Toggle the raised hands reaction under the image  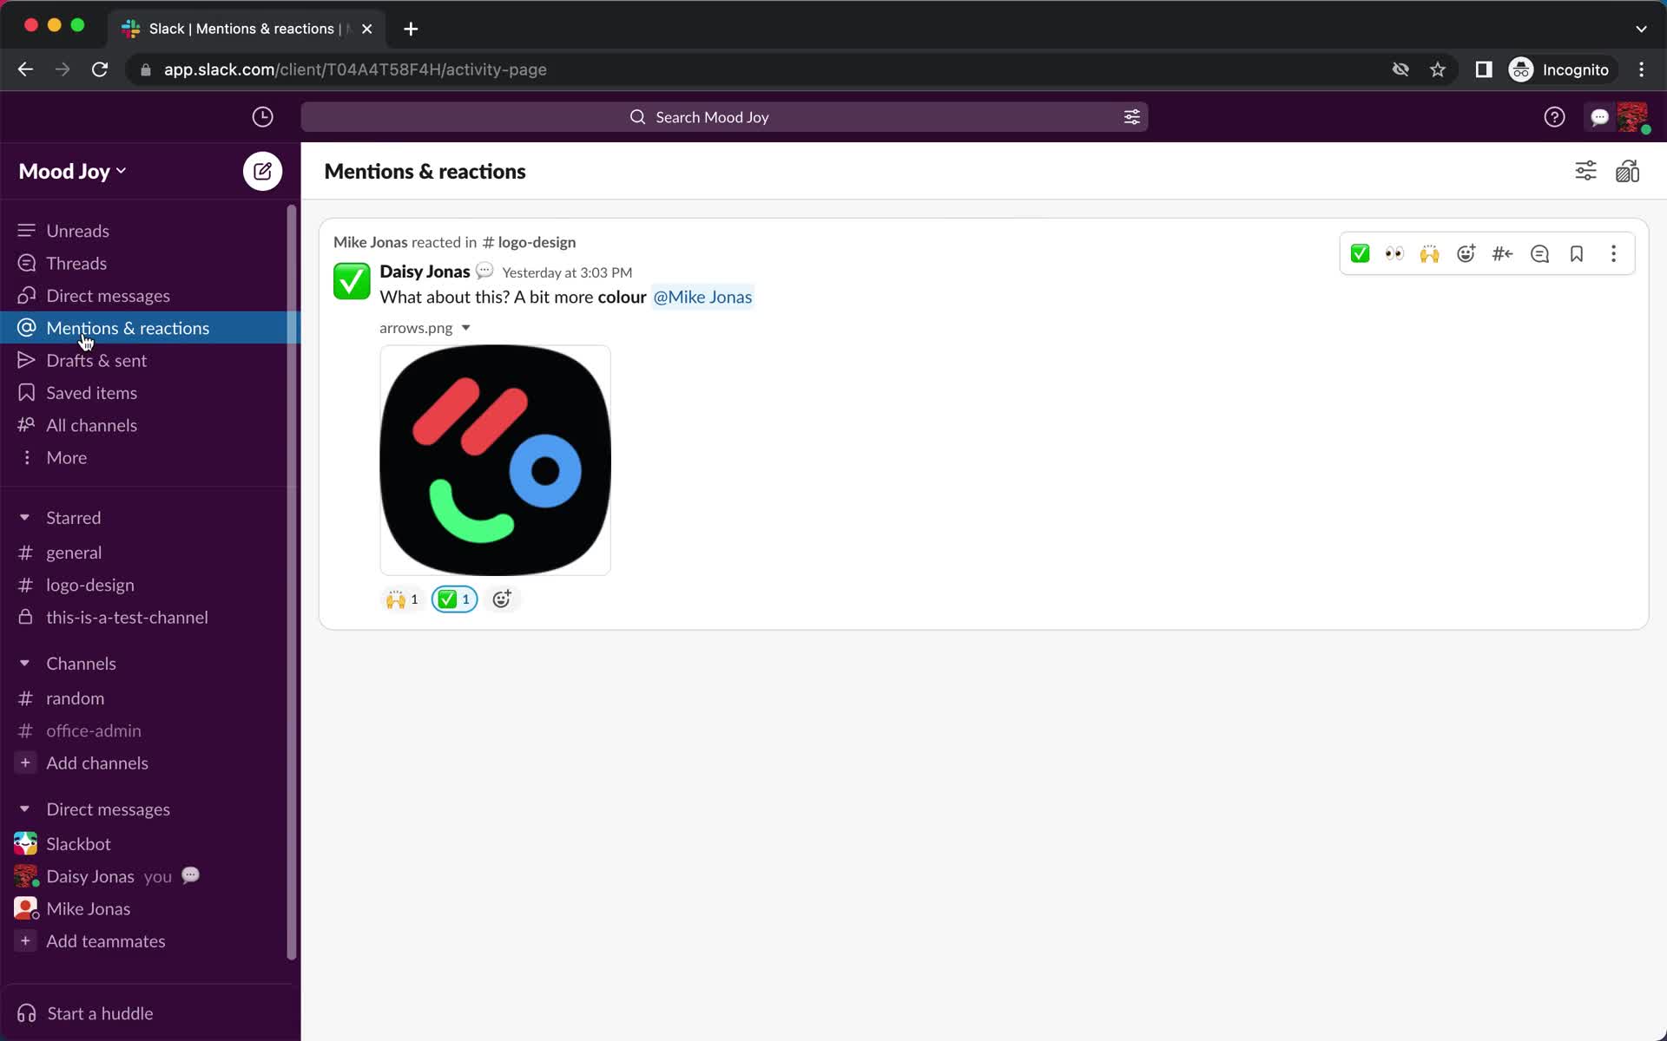pos(400,599)
